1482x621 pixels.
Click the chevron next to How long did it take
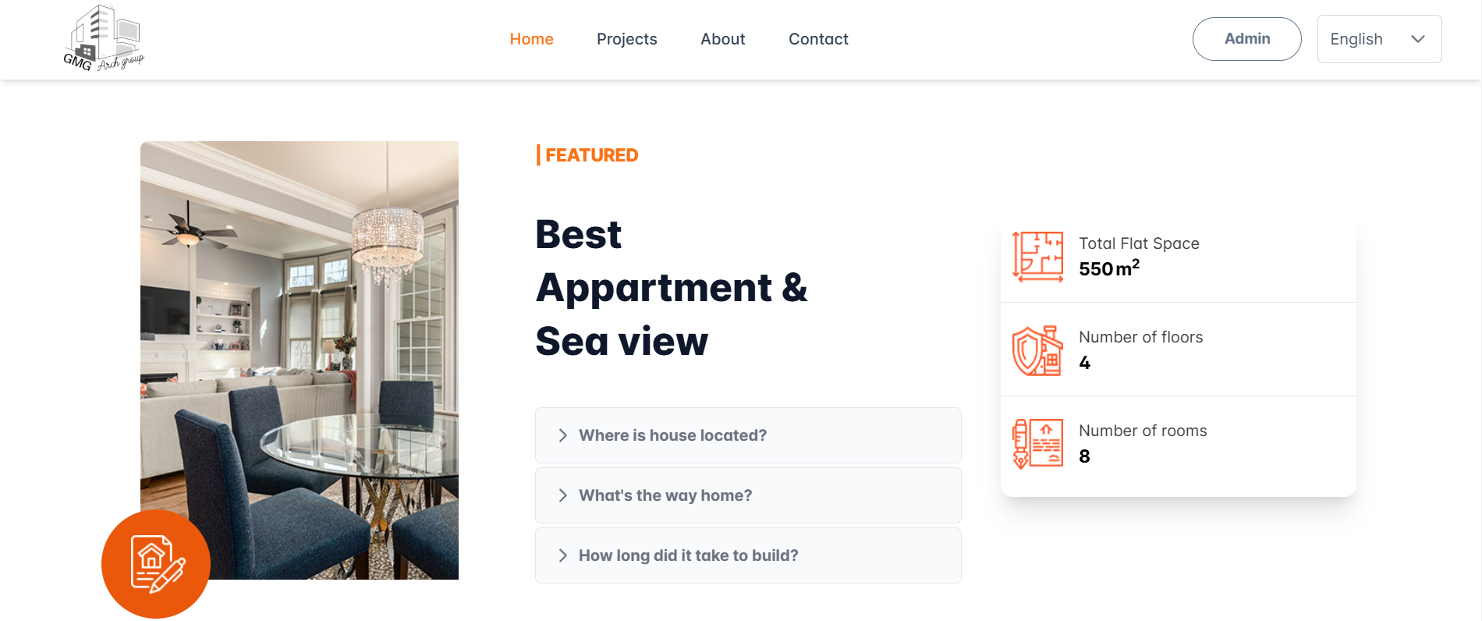(562, 555)
